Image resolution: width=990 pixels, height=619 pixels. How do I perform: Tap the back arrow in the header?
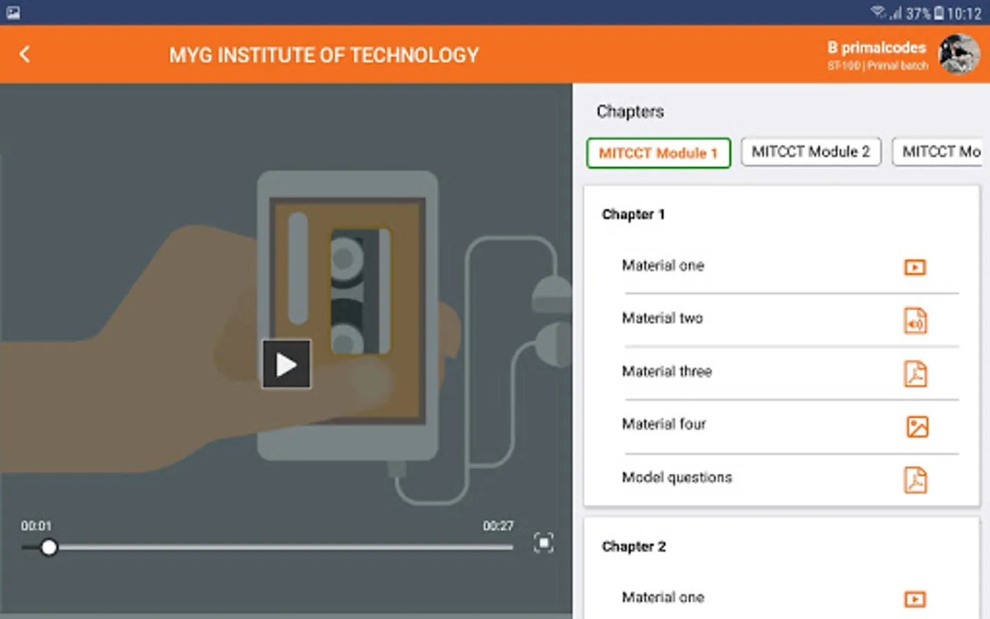[25, 54]
